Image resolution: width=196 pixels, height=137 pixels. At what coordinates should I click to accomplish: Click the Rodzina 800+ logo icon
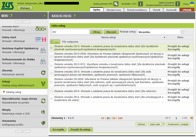(x=41, y=28)
